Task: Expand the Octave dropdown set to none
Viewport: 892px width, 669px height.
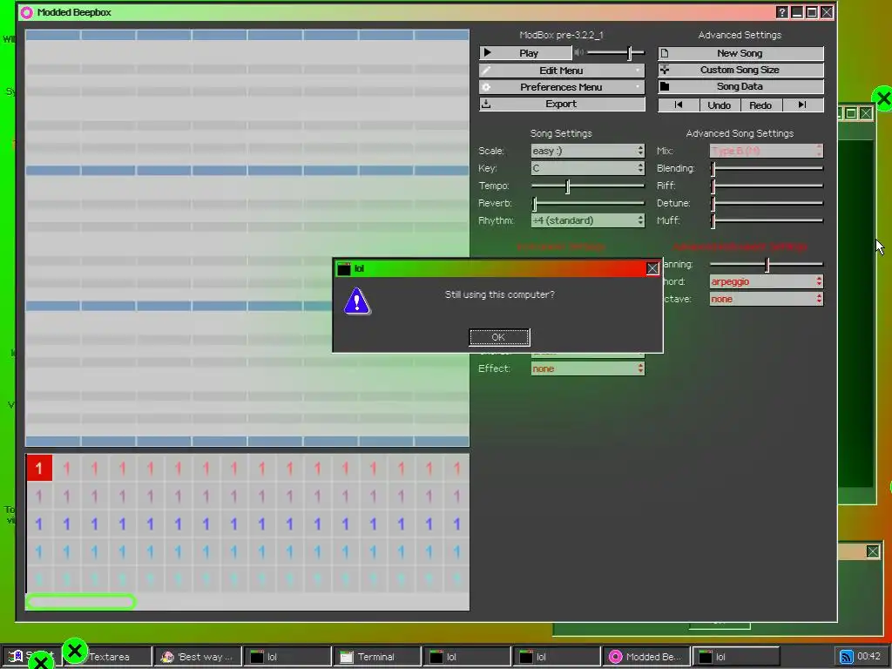Action: coord(767,299)
